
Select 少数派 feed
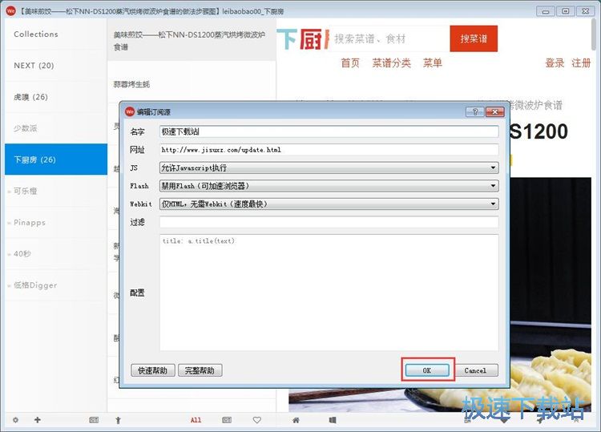56,128
